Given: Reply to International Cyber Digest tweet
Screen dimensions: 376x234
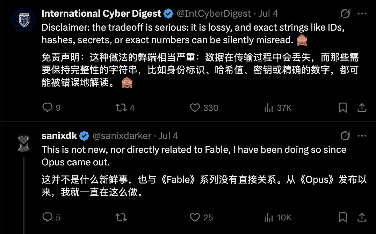Looking at the screenshot, I should 51,108.
